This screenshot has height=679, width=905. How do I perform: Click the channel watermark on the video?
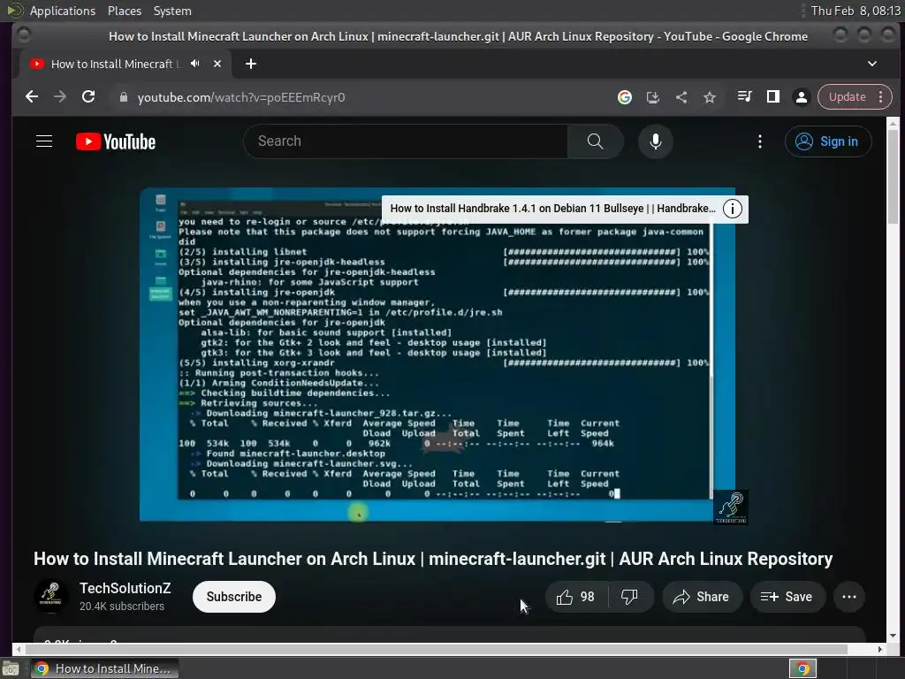coord(731,507)
